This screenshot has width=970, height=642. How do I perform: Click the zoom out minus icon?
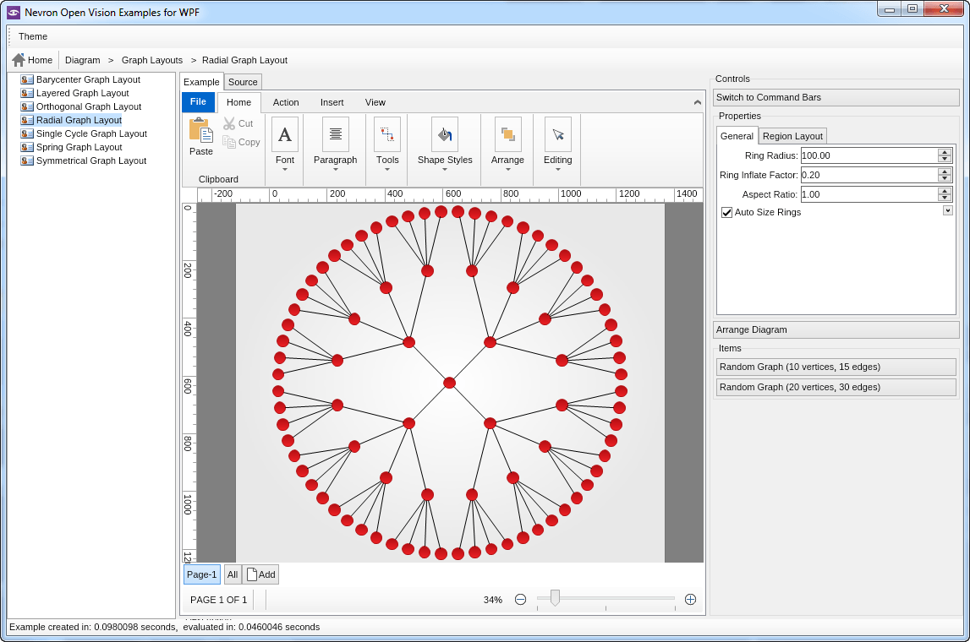pyautogui.click(x=521, y=600)
